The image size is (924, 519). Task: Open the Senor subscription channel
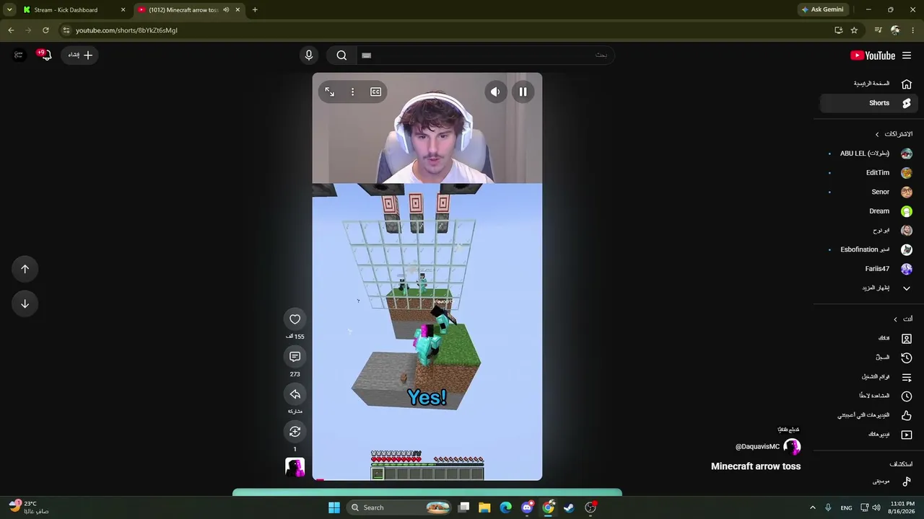(x=869, y=192)
